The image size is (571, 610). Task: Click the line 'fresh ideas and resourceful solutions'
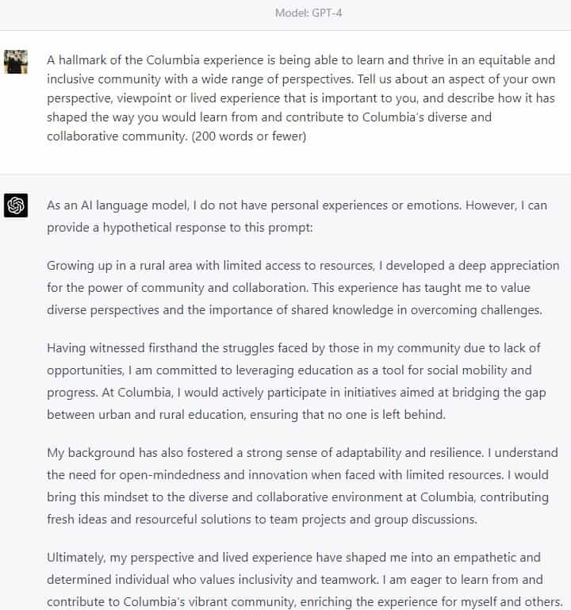[262, 520]
